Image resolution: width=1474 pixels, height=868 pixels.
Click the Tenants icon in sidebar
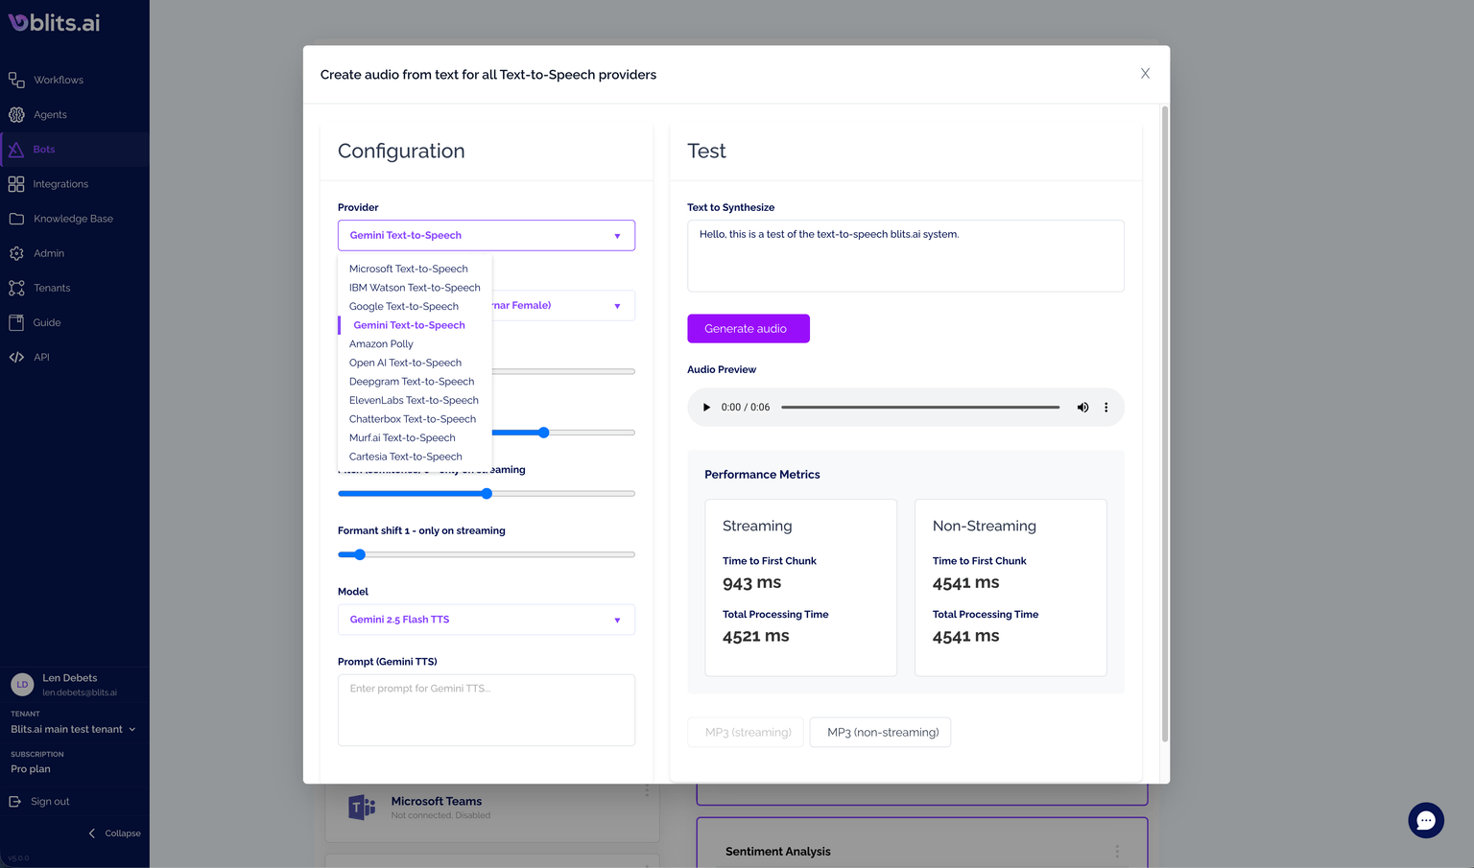click(16, 288)
